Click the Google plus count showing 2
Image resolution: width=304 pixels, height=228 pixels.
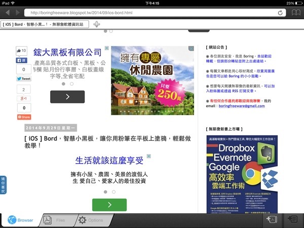[24, 90]
